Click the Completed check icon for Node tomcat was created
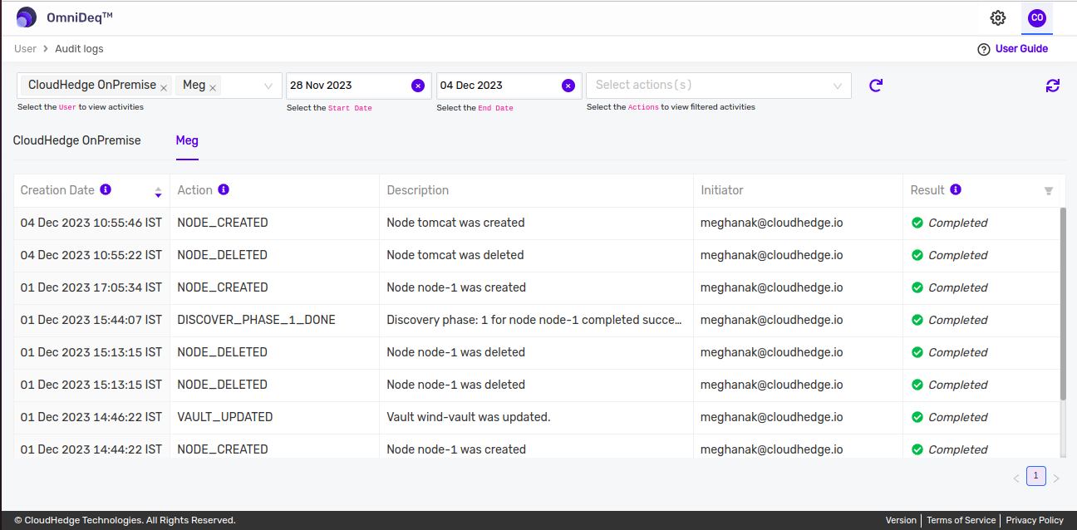1077x530 pixels. coord(917,223)
